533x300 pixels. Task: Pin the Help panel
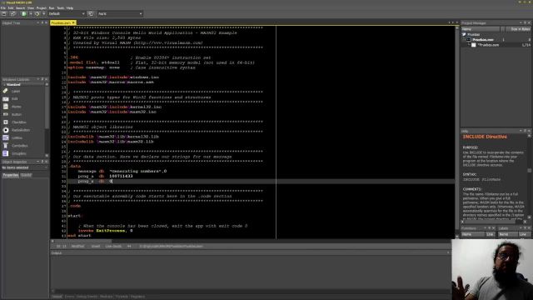point(525,131)
